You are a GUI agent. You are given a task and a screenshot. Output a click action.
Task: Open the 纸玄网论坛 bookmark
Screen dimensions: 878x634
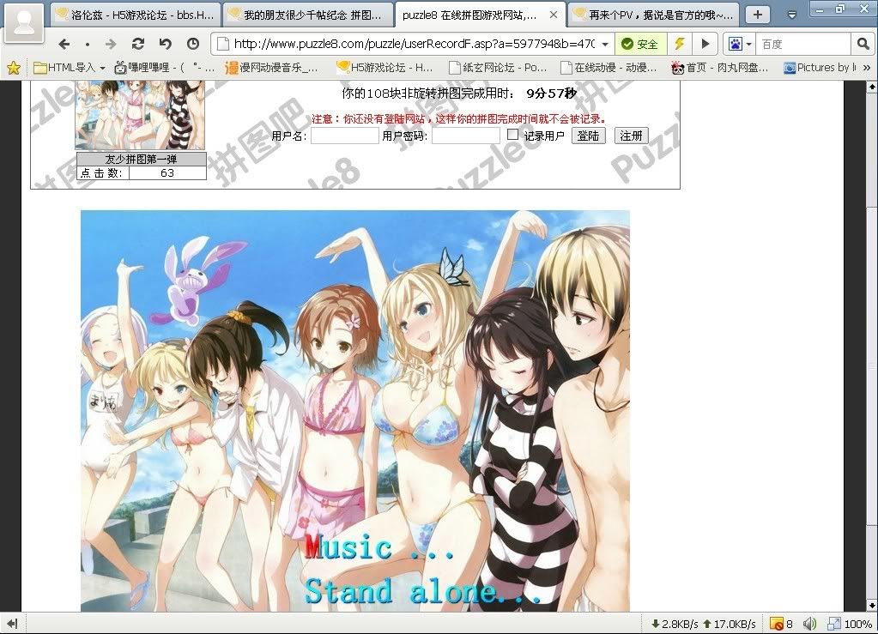coord(498,68)
